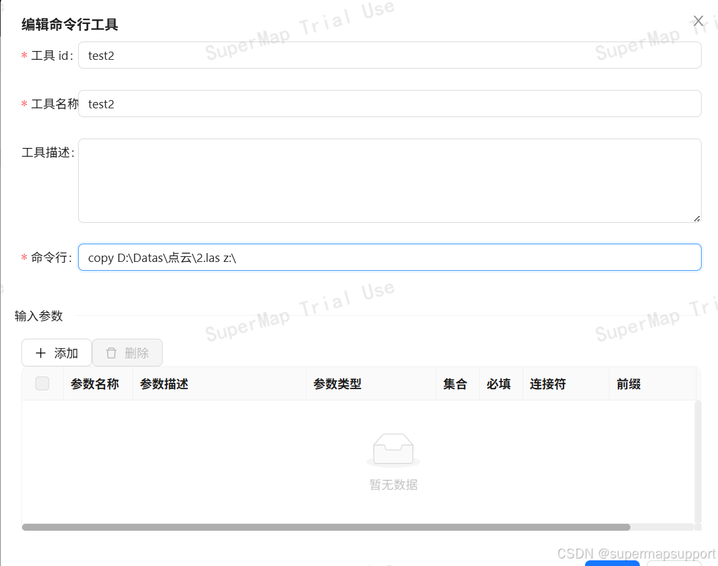Click the 必填 column header

(x=501, y=383)
